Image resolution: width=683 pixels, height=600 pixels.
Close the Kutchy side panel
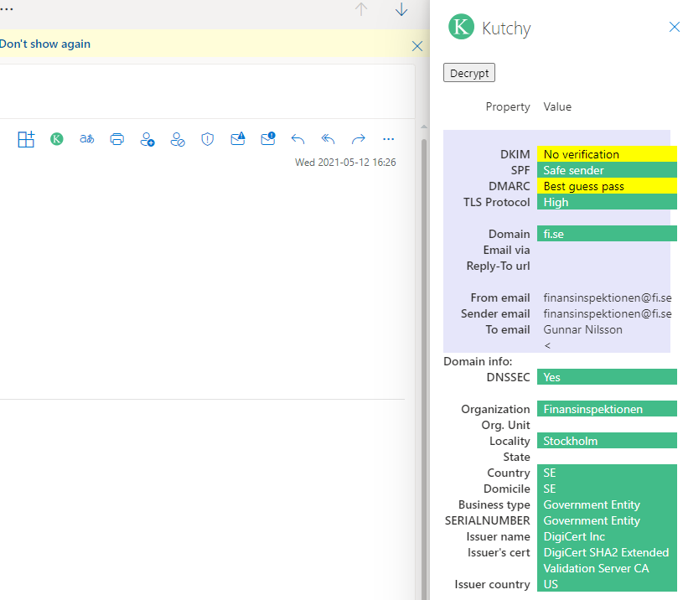675,27
